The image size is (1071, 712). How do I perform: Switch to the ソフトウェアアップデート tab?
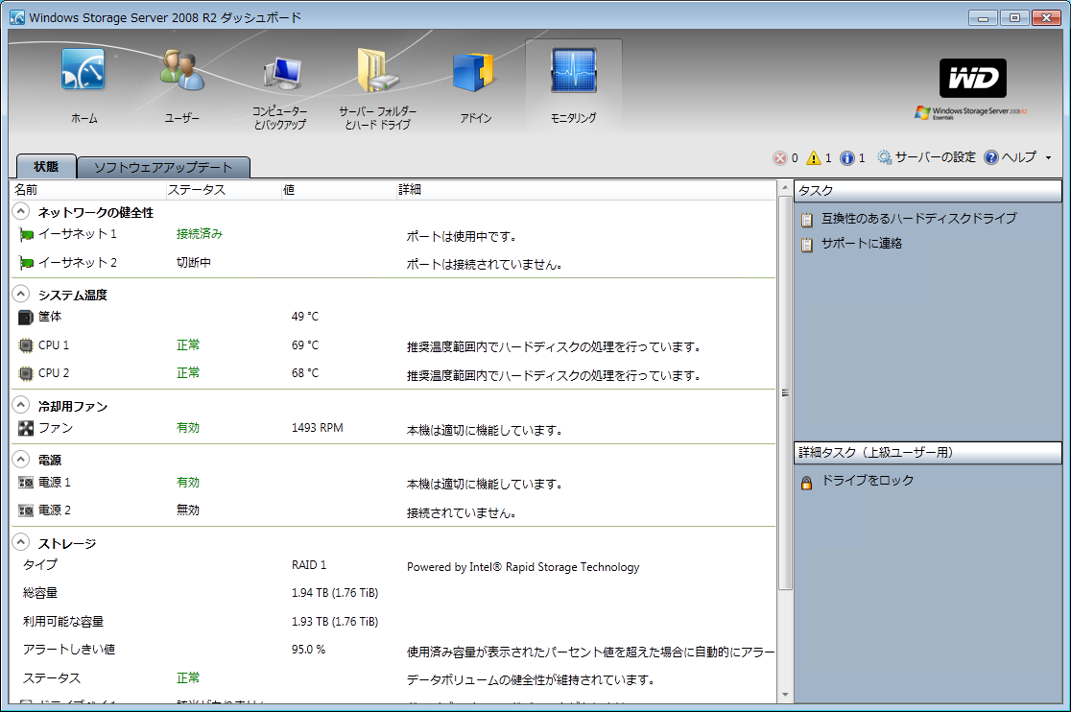(x=163, y=167)
